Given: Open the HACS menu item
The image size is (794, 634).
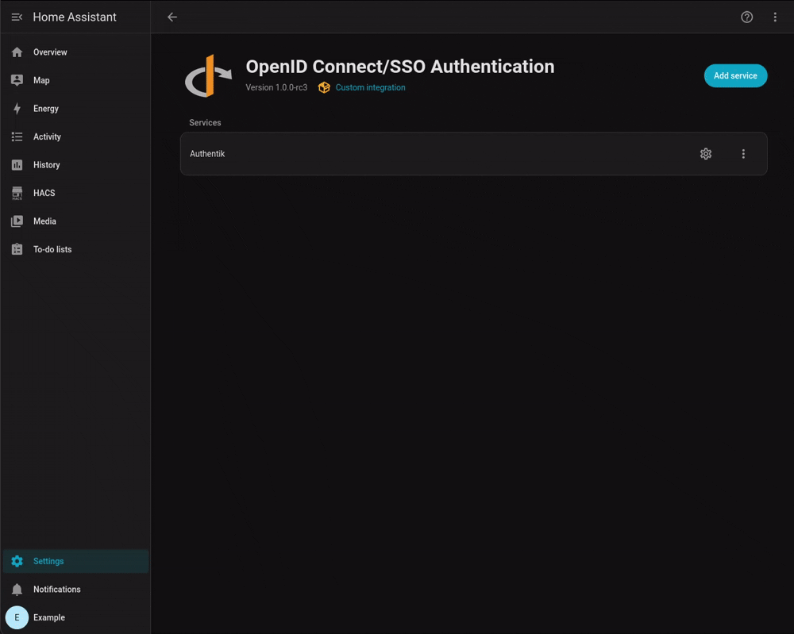Looking at the screenshot, I should coord(76,194).
